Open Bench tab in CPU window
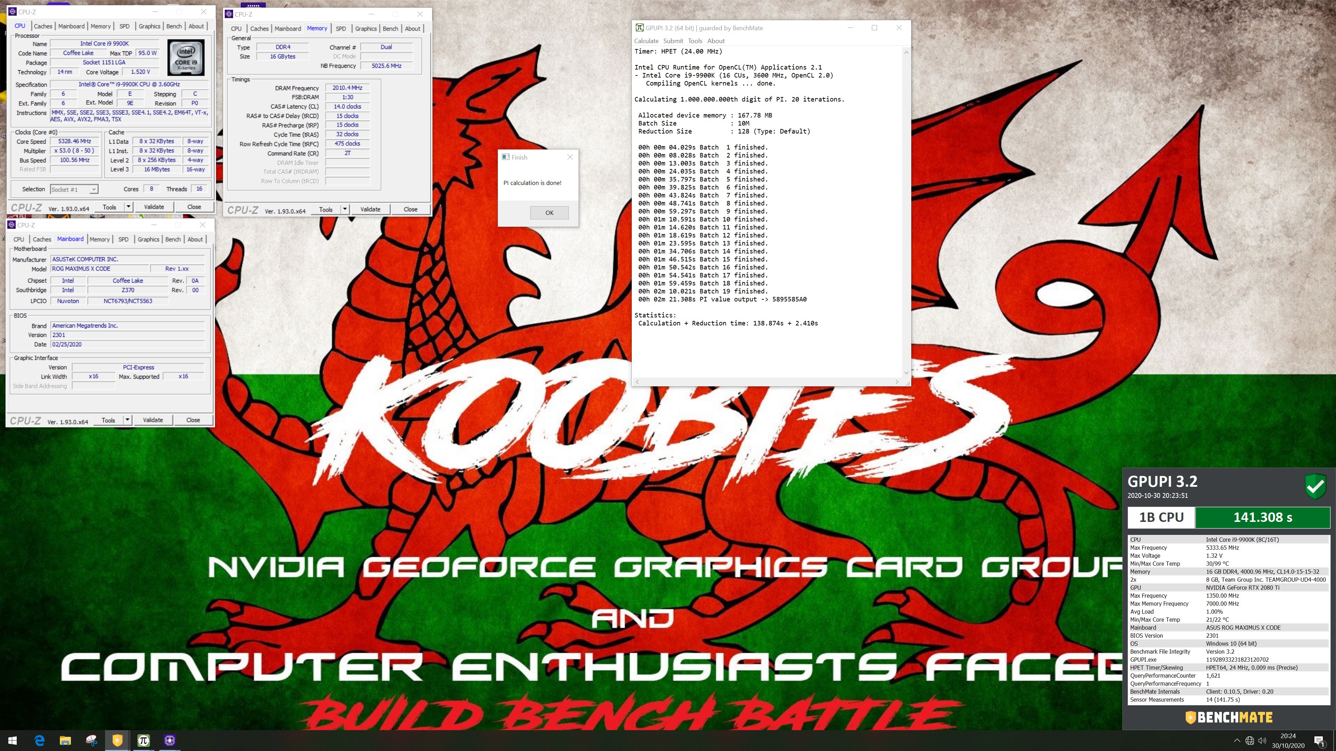This screenshot has width=1336, height=751. tap(174, 26)
